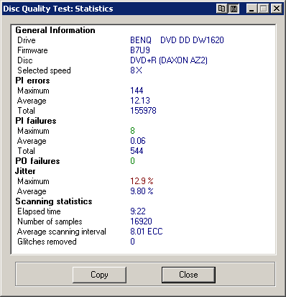Click the Jitter heading

tap(25, 171)
